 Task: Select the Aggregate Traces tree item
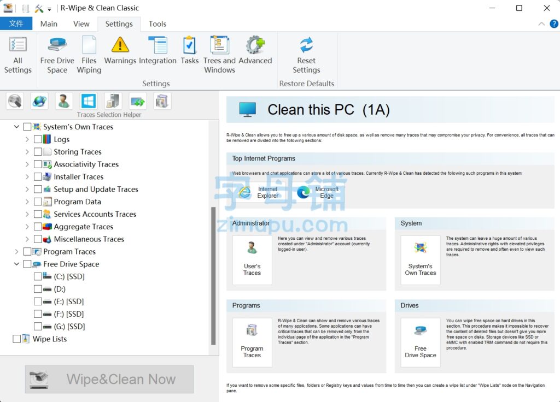[x=83, y=227]
